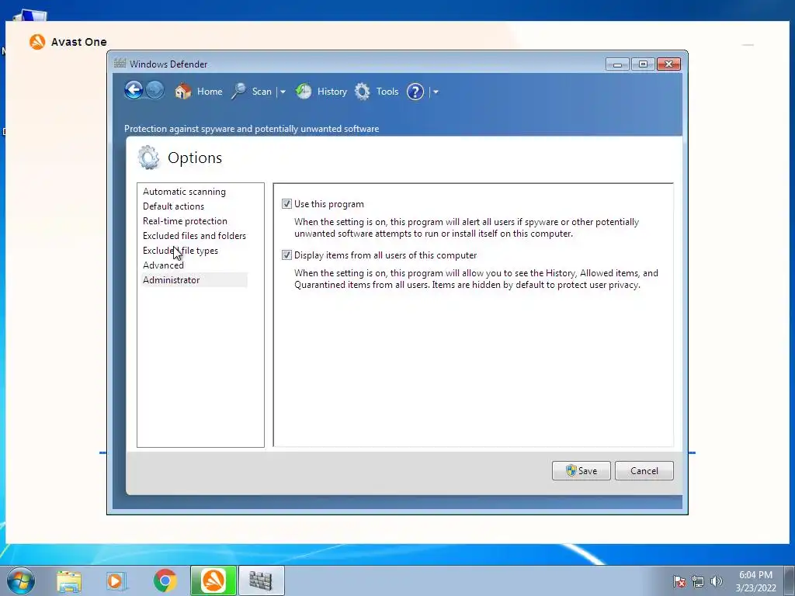Switch to Avast One taskbar button

pos(214,580)
